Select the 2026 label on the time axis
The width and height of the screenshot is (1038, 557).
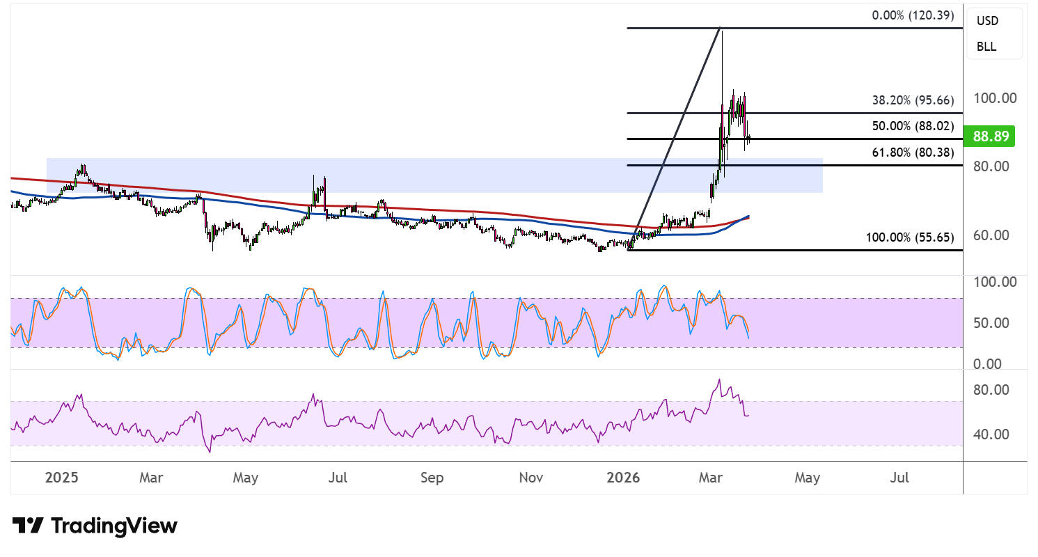click(624, 478)
